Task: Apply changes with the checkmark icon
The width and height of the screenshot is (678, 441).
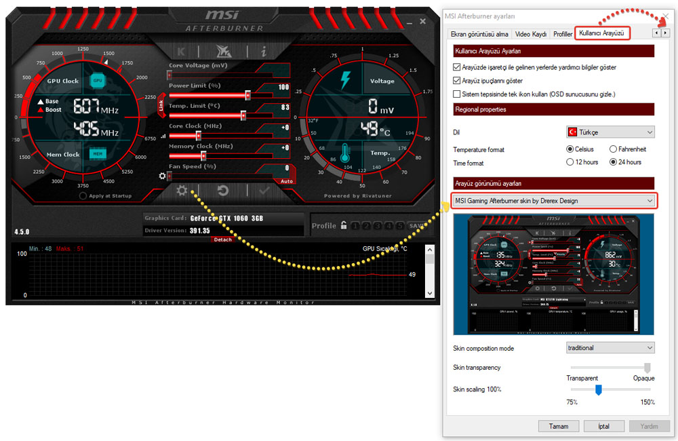Action: 264,191
